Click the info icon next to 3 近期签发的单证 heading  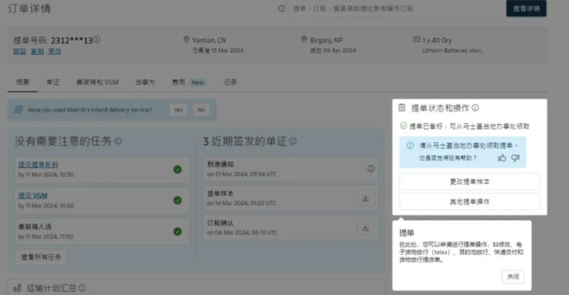(x=294, y=141)
